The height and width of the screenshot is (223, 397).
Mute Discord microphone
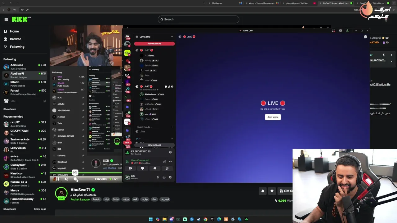coord(158,177)
